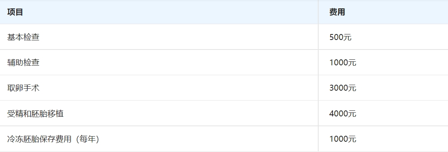This screenshot has width=448, height=152.
Task: Select the 基本检查 row label
Action: (x=23, y=37)
